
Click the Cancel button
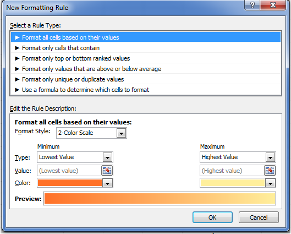pyautogui.click(x=259, y=217)
